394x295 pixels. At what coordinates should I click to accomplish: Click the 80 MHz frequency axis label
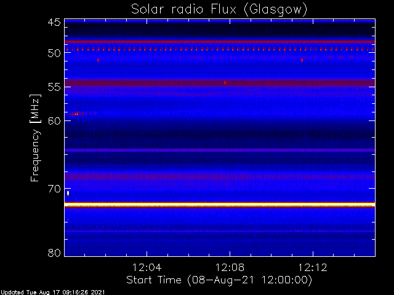point(54,253)
